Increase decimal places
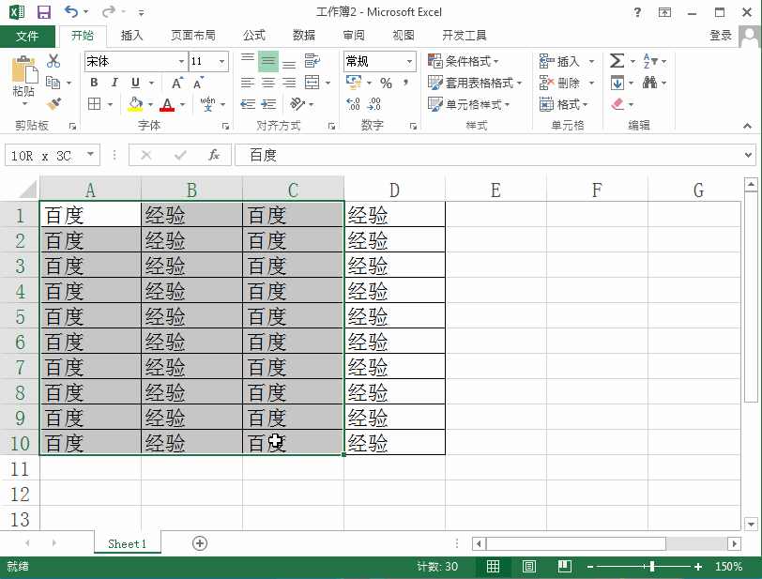The width and height of the screenshot is (762, 579). click(353, 104)
